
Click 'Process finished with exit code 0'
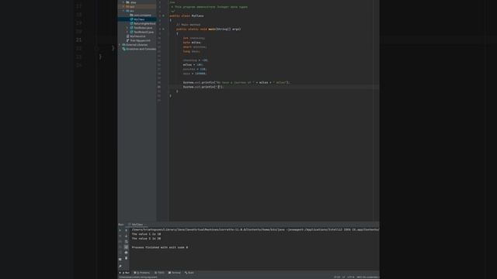coord(160,247)
